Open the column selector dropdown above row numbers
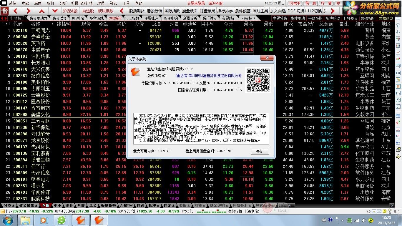Image resolution: width=402 pixels, height=226 pixels. tap(6, 24)
